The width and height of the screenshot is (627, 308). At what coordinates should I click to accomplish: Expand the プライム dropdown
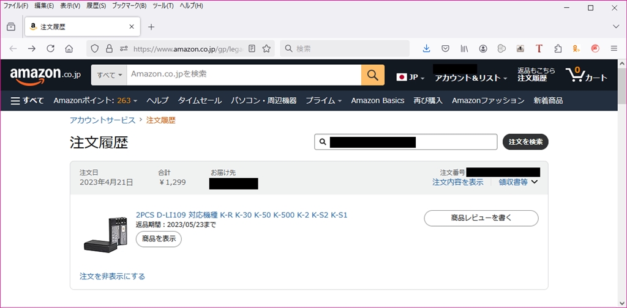(324, 101)
